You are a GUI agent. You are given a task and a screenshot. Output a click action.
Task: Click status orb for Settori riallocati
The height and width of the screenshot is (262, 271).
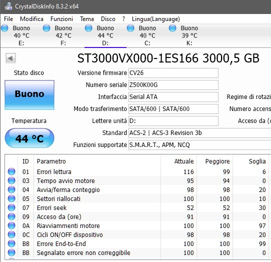[x=11, y=198]
